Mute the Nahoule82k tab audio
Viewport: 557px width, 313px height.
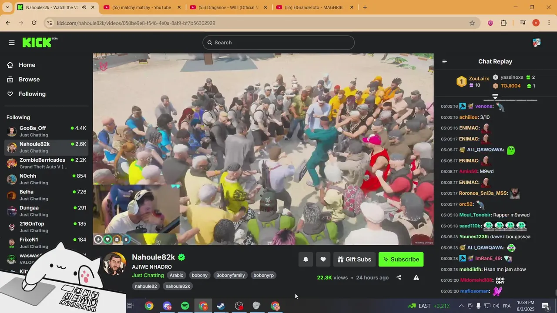(x=84, y=7)
